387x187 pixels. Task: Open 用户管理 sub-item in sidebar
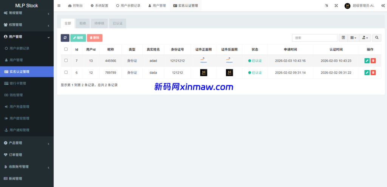(27, 60)
